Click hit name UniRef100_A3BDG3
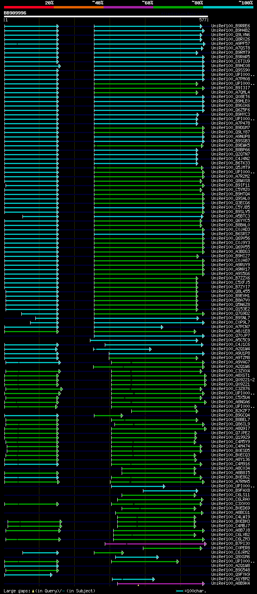The height and width of the screenshot is (594, 257). pyautogui.click(x=230, y=252)
